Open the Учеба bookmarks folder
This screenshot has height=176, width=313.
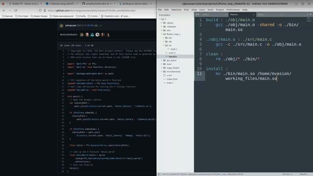click(x=81, y=16)
